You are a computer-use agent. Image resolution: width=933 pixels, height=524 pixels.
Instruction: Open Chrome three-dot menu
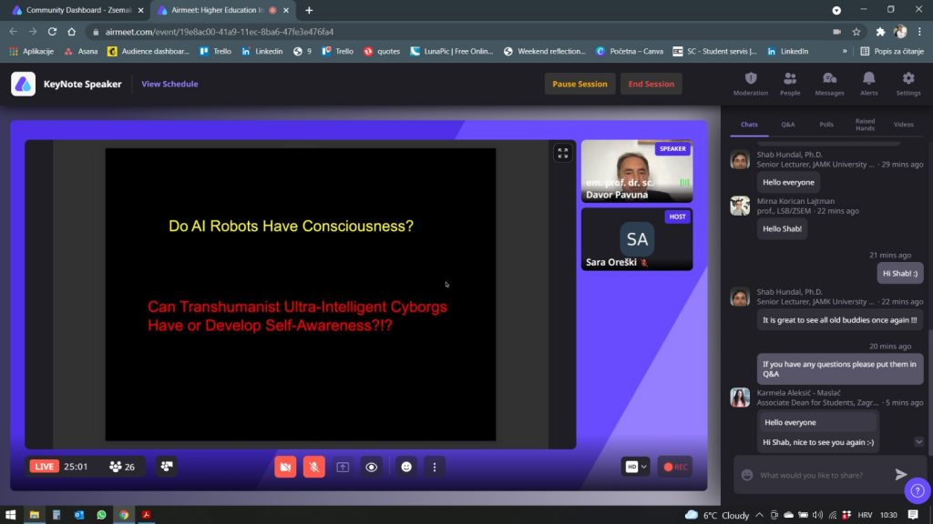(x=919, y=32)
